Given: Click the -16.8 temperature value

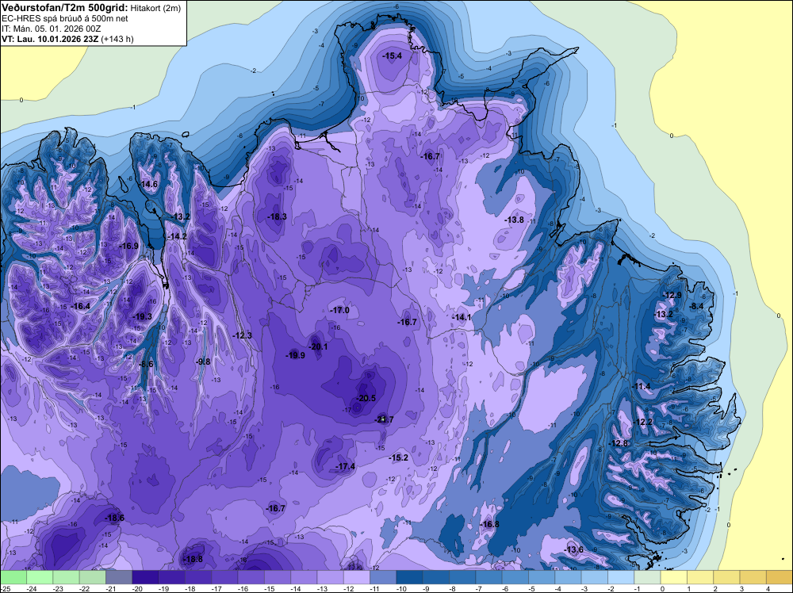Looking at the screenshot, I should coord(489,524).
